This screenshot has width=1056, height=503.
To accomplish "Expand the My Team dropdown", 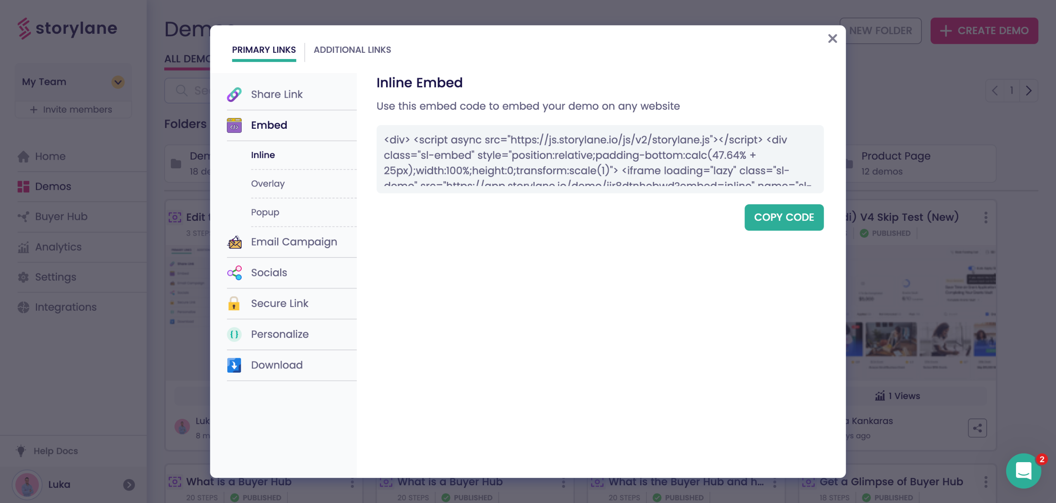I will 118,82.
